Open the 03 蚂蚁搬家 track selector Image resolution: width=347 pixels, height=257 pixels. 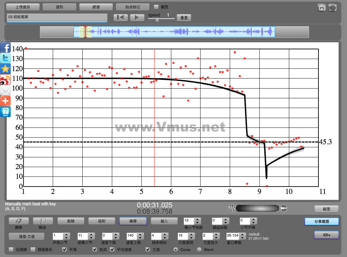pyautogui.click(x=57, y=17)
